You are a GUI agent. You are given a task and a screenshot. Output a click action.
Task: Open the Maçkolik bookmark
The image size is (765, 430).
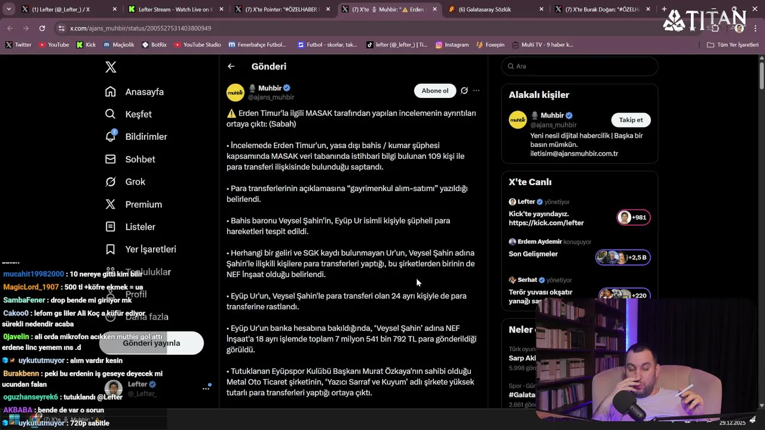coord(119,45)
